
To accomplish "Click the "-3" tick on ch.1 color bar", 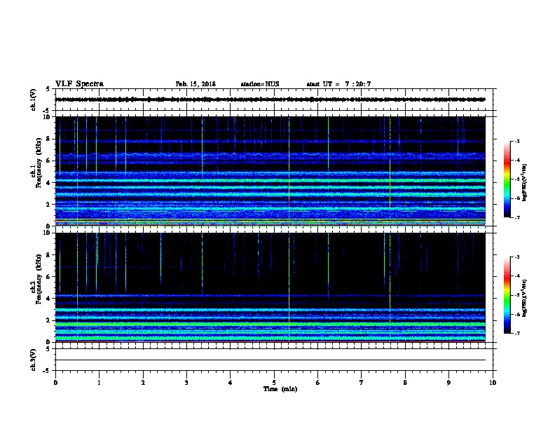I will click(517, 142).
